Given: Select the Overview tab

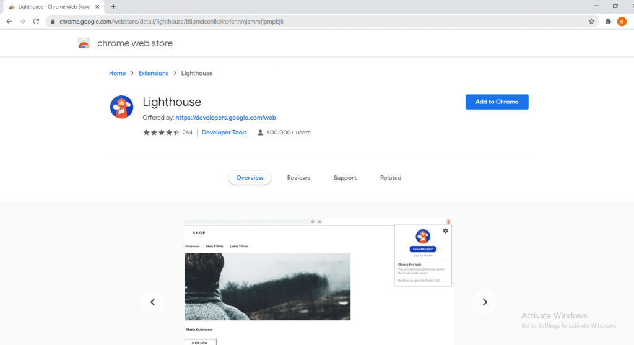Looking at the screenshot, I should pyautogui.click(x=250, y=178).
